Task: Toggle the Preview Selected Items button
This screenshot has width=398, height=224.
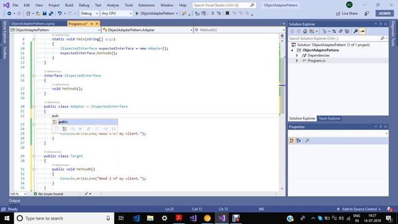Action: [x=362, y=31]
